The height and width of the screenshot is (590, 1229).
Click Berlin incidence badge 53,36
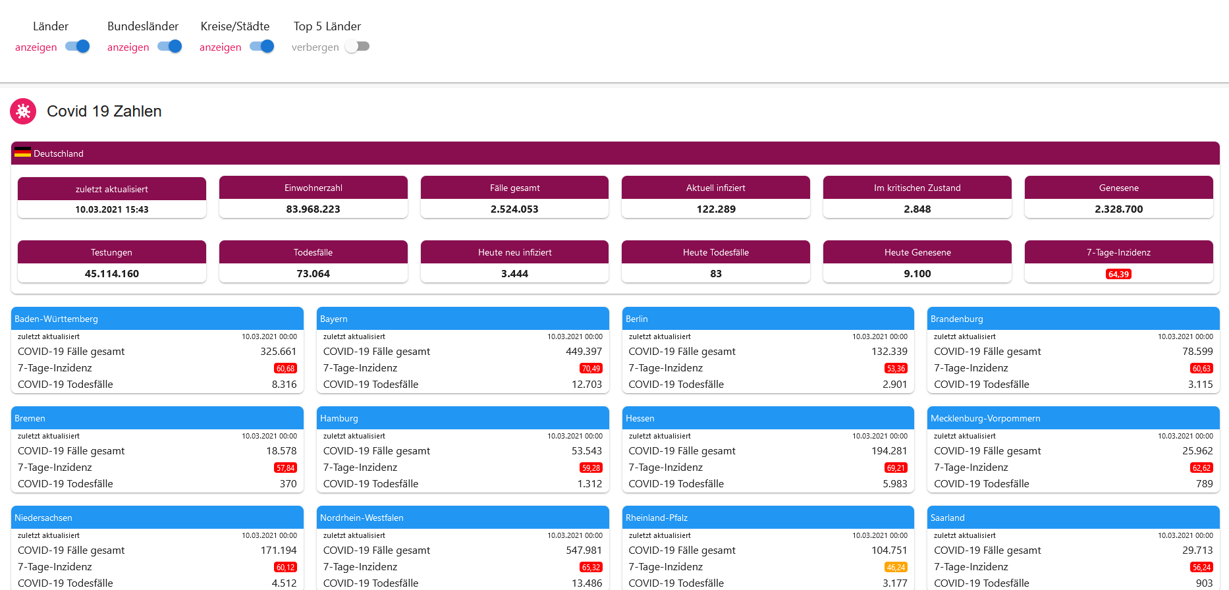click(896, 369)
